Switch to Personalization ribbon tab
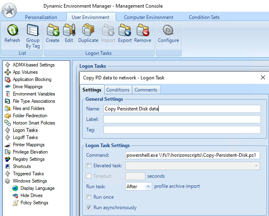The height and width of the screenshot is (216, 269). pos(41,17)
